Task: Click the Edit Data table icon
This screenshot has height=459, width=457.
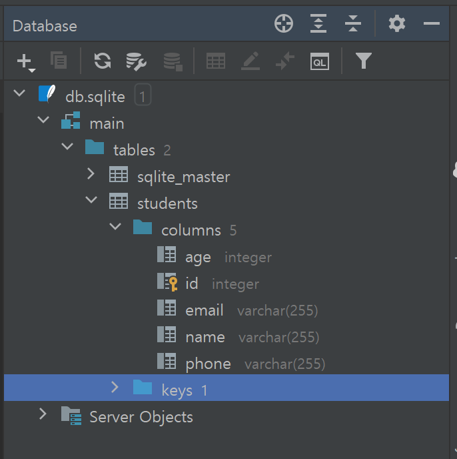Action: [216, 61]
